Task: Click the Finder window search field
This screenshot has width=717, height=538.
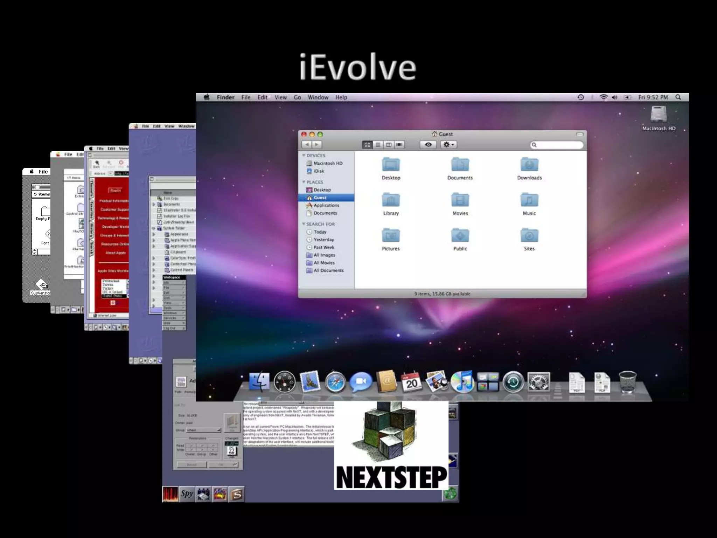Action: point(557,145)
